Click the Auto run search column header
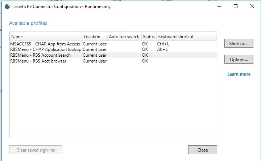Viewport: 261px width, 161px height. pyautogui.click(x=124, y=37)
